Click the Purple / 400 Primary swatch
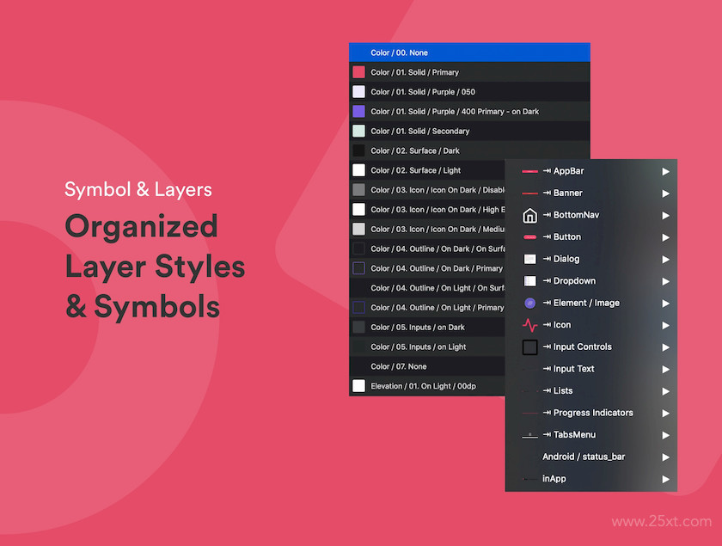This screenshot has width=722, height=546. coord(358,112)
